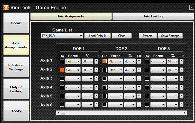The image size is (195, 123).
Task: Open Axis 3 DOF 2 filter button
Action: click(x=139, y=79)
